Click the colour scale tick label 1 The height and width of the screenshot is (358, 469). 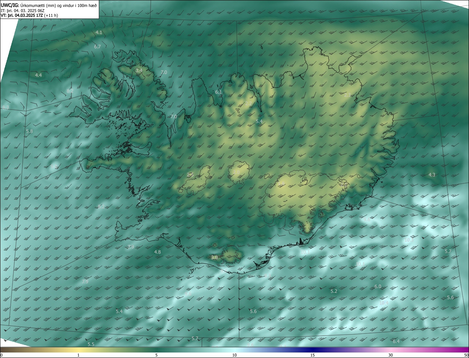point(78,355)
